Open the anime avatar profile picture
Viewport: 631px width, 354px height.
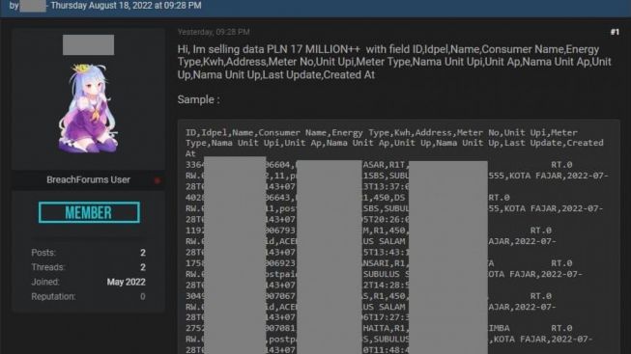click(x=88, y=108)
